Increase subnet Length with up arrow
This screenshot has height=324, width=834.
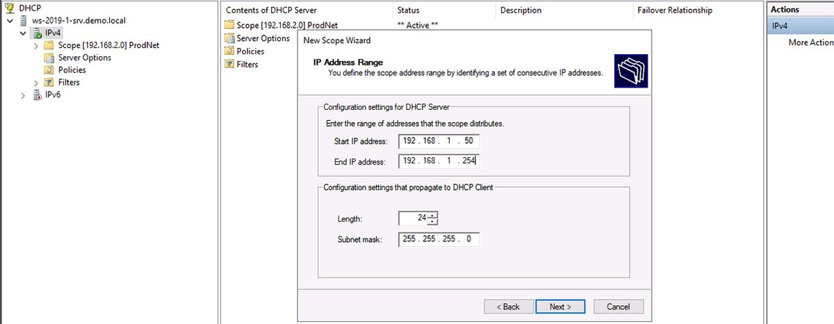[x=433, y=215]
